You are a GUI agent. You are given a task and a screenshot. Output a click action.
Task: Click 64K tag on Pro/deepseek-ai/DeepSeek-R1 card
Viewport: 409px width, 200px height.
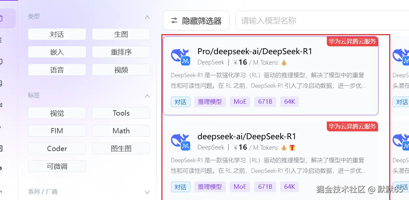289,102
